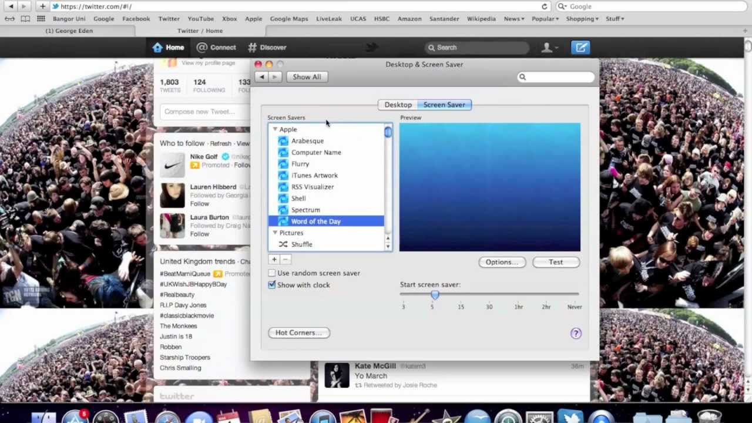Open a new Safari tab with plus
This screenshot has height=423, width=752.
pyautogui.click(x=747, y=31)
